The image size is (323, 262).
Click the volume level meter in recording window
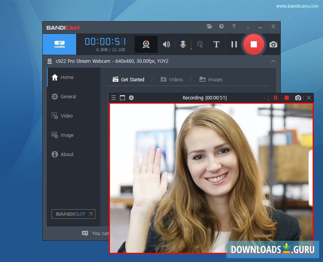266,98
